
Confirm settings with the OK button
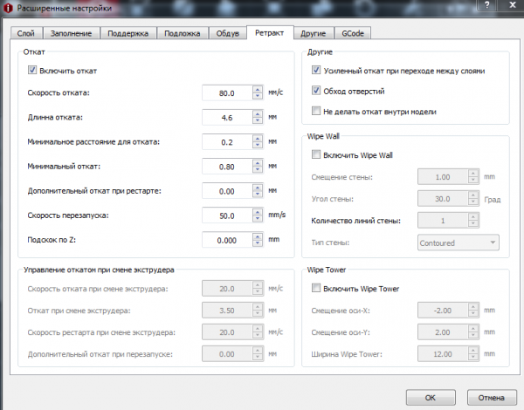click(431, 398)
